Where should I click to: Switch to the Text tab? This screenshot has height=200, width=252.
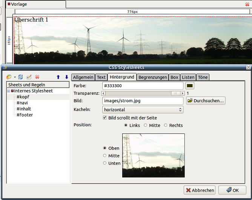[x=101, y=77]
